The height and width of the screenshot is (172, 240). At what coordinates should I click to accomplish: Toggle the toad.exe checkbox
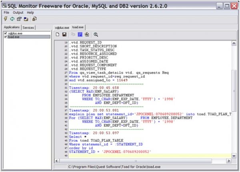coord(5,37)
